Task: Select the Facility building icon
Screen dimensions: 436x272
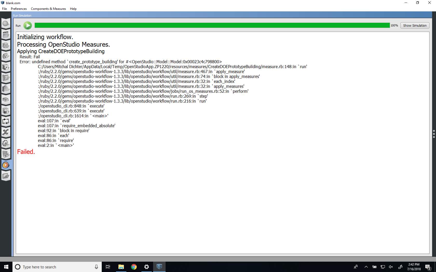Action: pos(6,89)
